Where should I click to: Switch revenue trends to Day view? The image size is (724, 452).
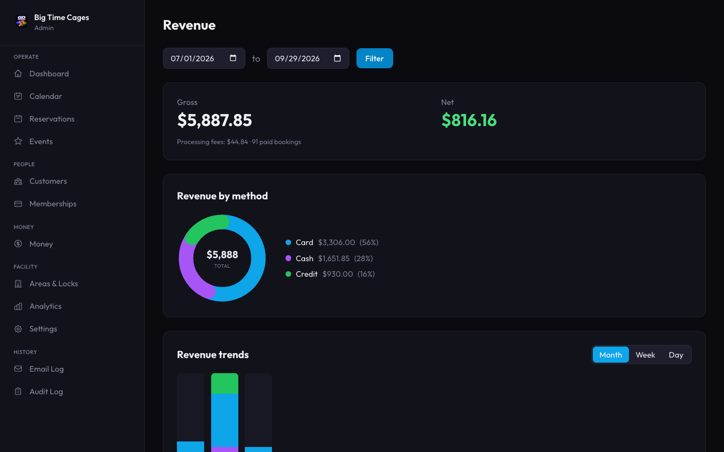coord(676,355)
